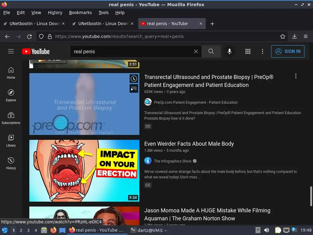Click the "653K views" text
This screenshot has height=235, width=313.
click(153, 92)
